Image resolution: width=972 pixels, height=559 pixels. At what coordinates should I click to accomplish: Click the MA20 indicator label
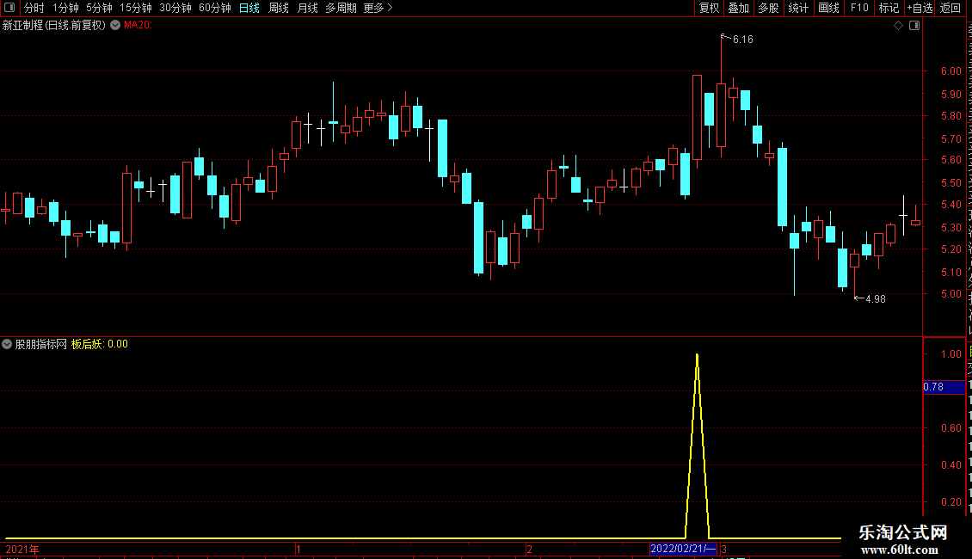click(x=138, y=25)
